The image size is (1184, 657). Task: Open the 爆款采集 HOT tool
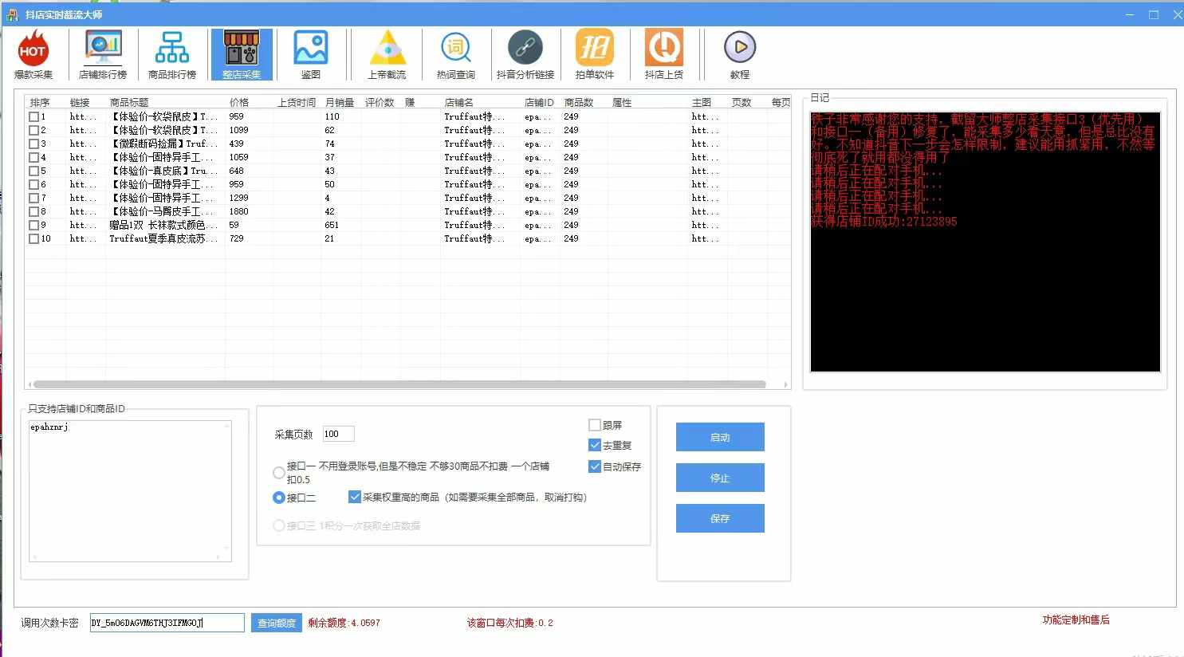[33, 54]
